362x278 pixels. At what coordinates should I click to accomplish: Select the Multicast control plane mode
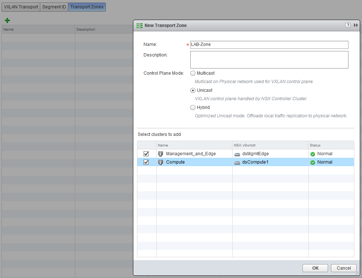(x=193, y=73)
